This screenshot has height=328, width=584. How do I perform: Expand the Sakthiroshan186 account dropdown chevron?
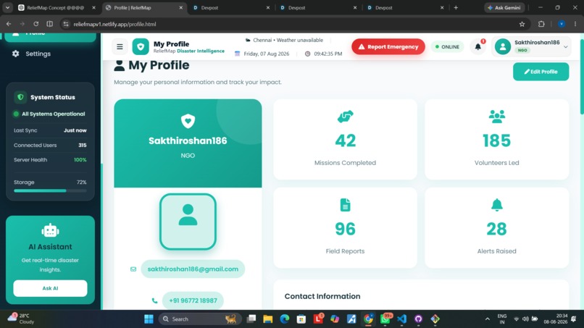pos(565,47)
